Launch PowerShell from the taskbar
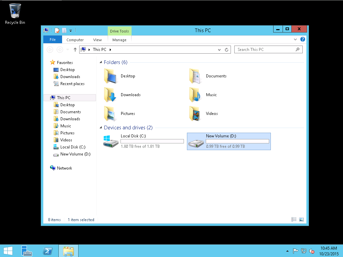 coord(48,251)
